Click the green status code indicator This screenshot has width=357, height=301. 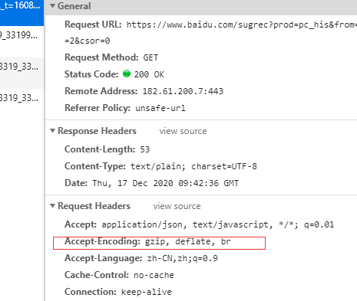tap(127, 74)
